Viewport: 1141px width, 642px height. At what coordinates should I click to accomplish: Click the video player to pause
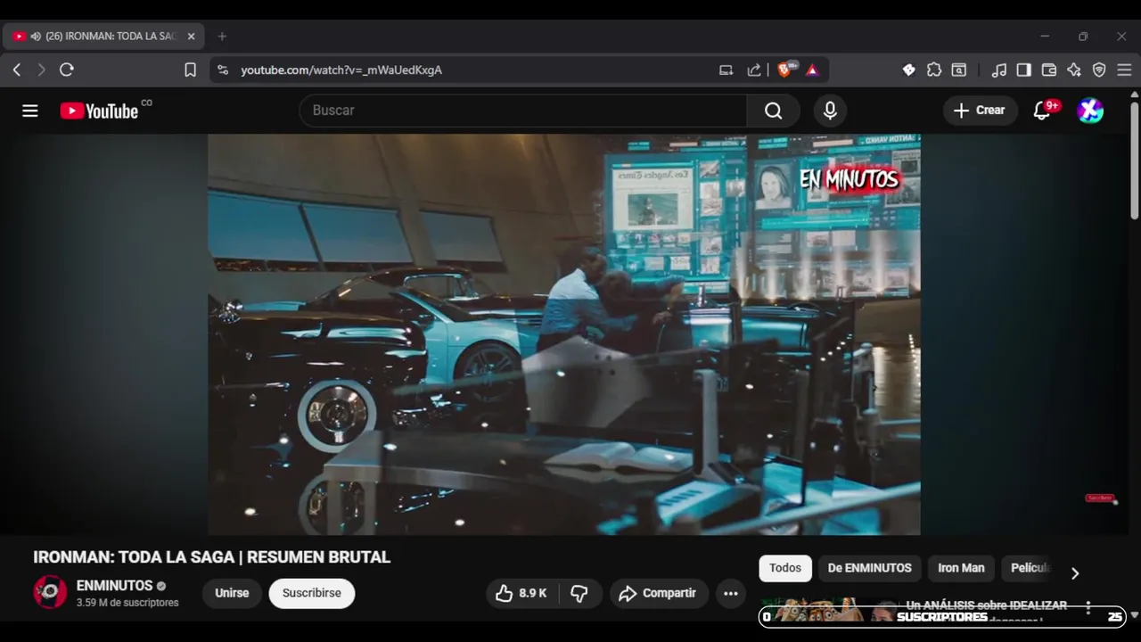564,334
